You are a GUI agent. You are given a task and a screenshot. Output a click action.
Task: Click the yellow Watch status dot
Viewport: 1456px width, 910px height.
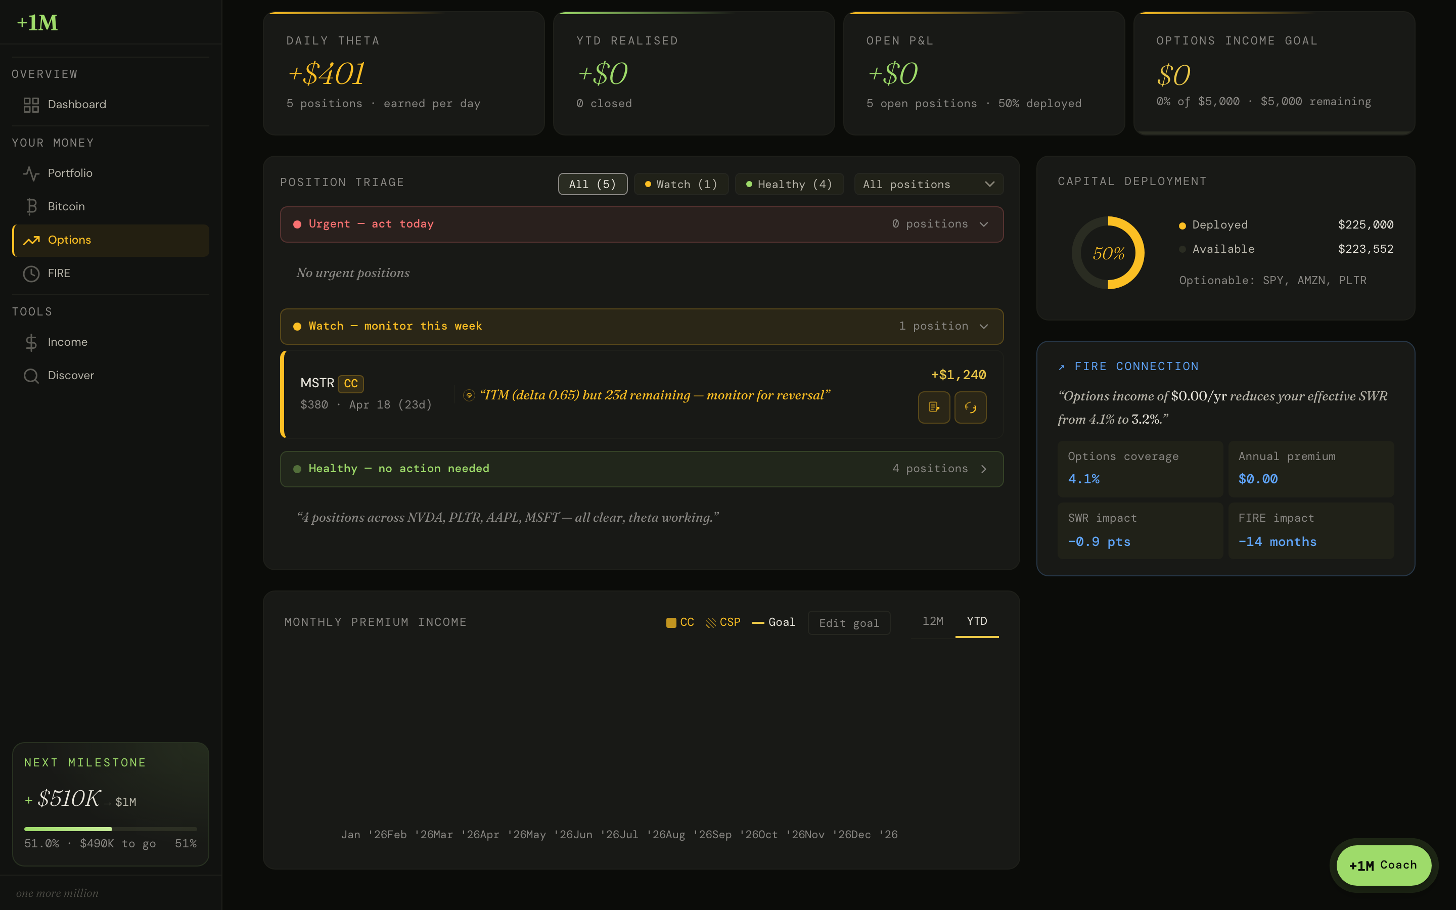tap(297, 326)
